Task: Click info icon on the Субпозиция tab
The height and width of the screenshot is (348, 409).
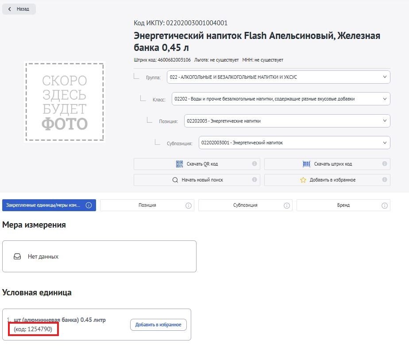Action: point(287,205)
